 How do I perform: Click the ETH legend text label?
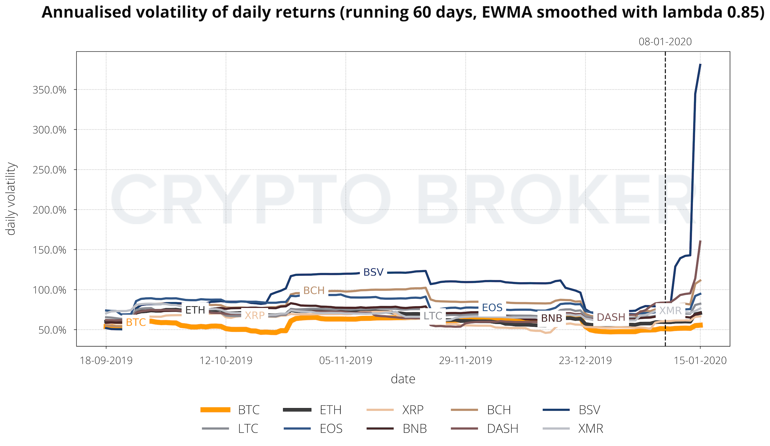pos(330,410)
